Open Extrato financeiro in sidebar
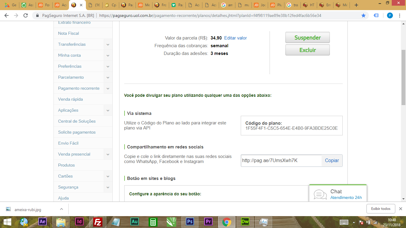The height and width of the screenshot is (228, 406). (74, 23)
